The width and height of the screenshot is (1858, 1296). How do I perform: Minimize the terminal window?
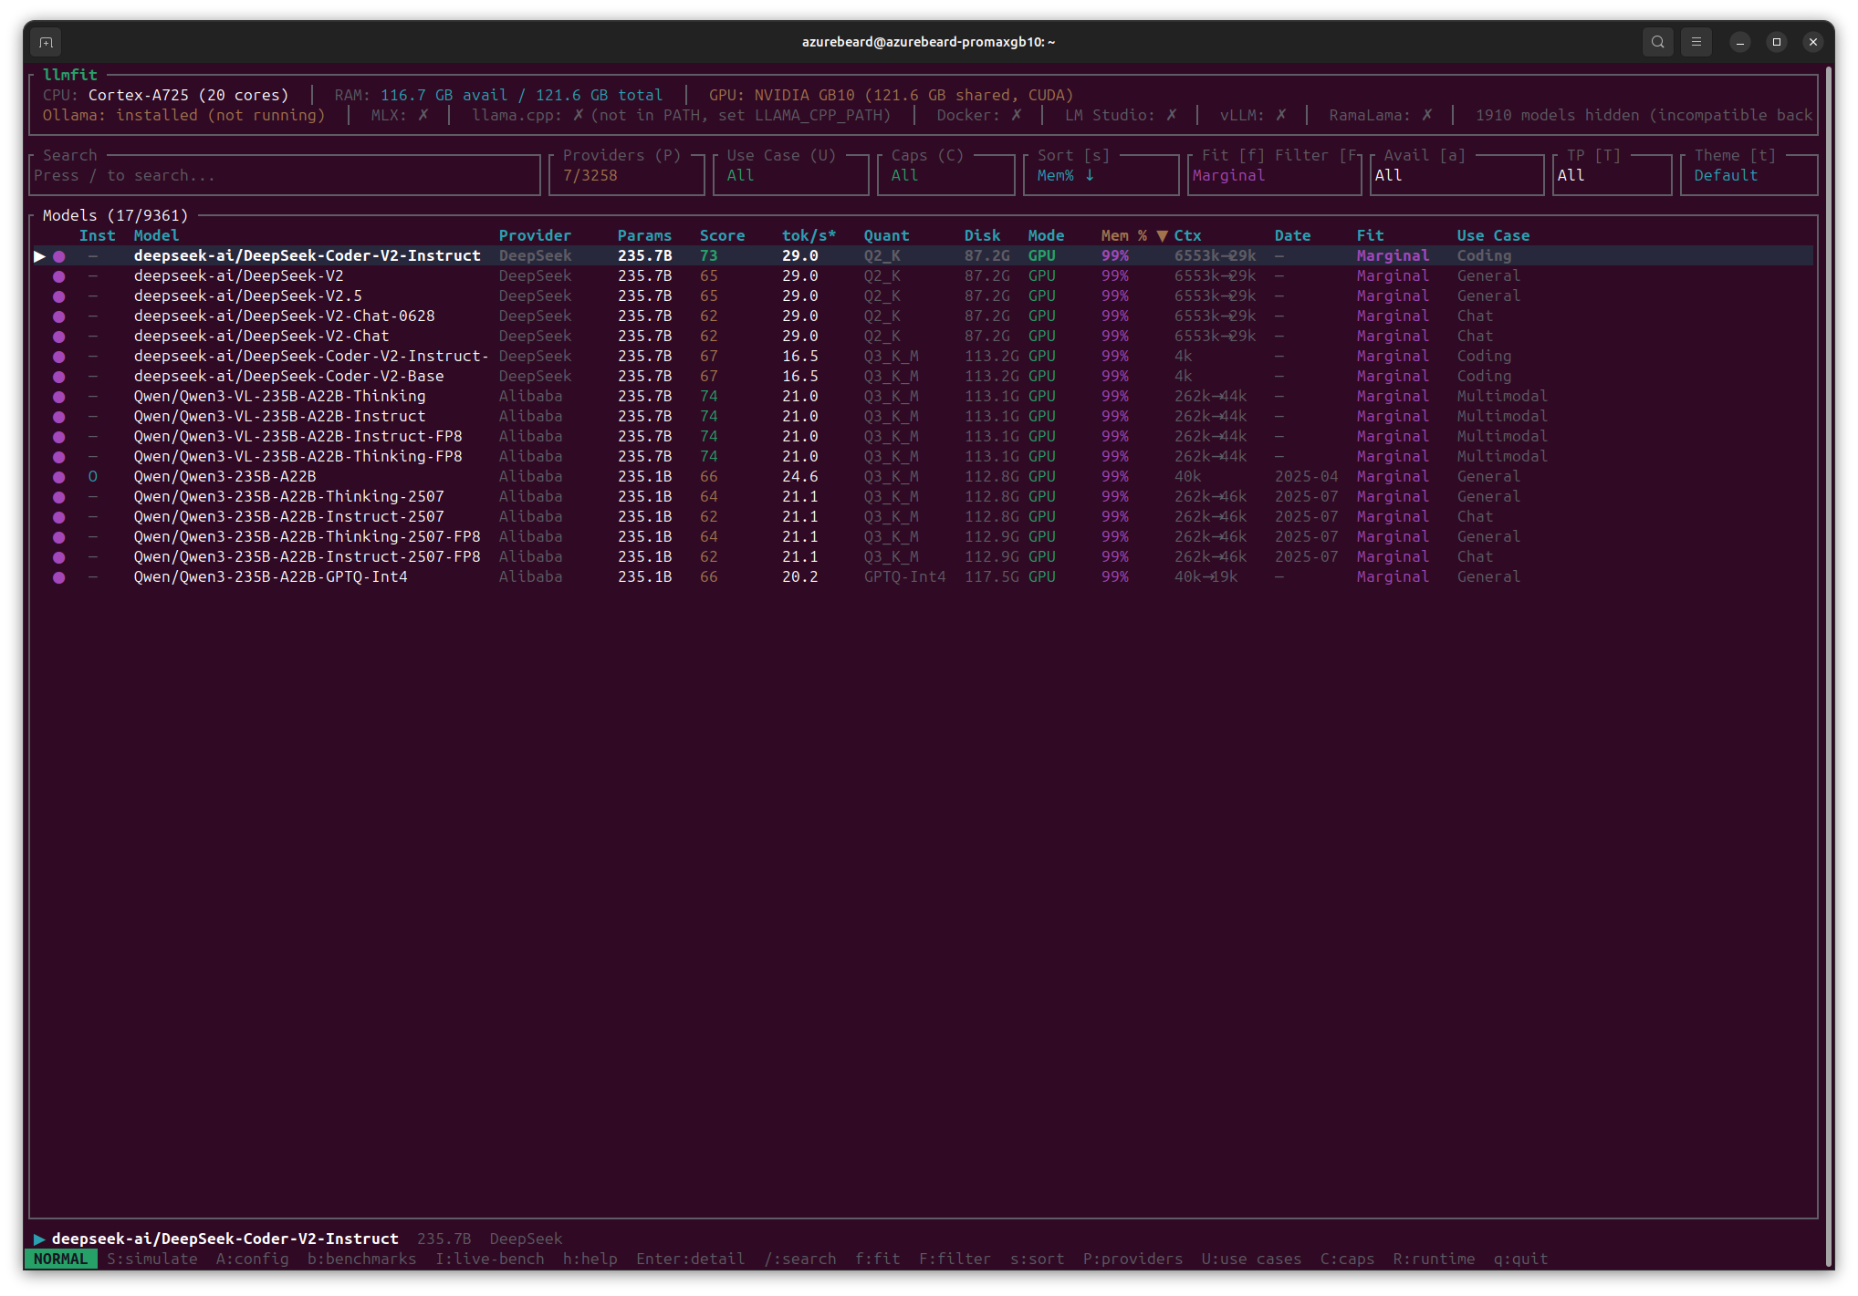click(x=1740, y=42)
